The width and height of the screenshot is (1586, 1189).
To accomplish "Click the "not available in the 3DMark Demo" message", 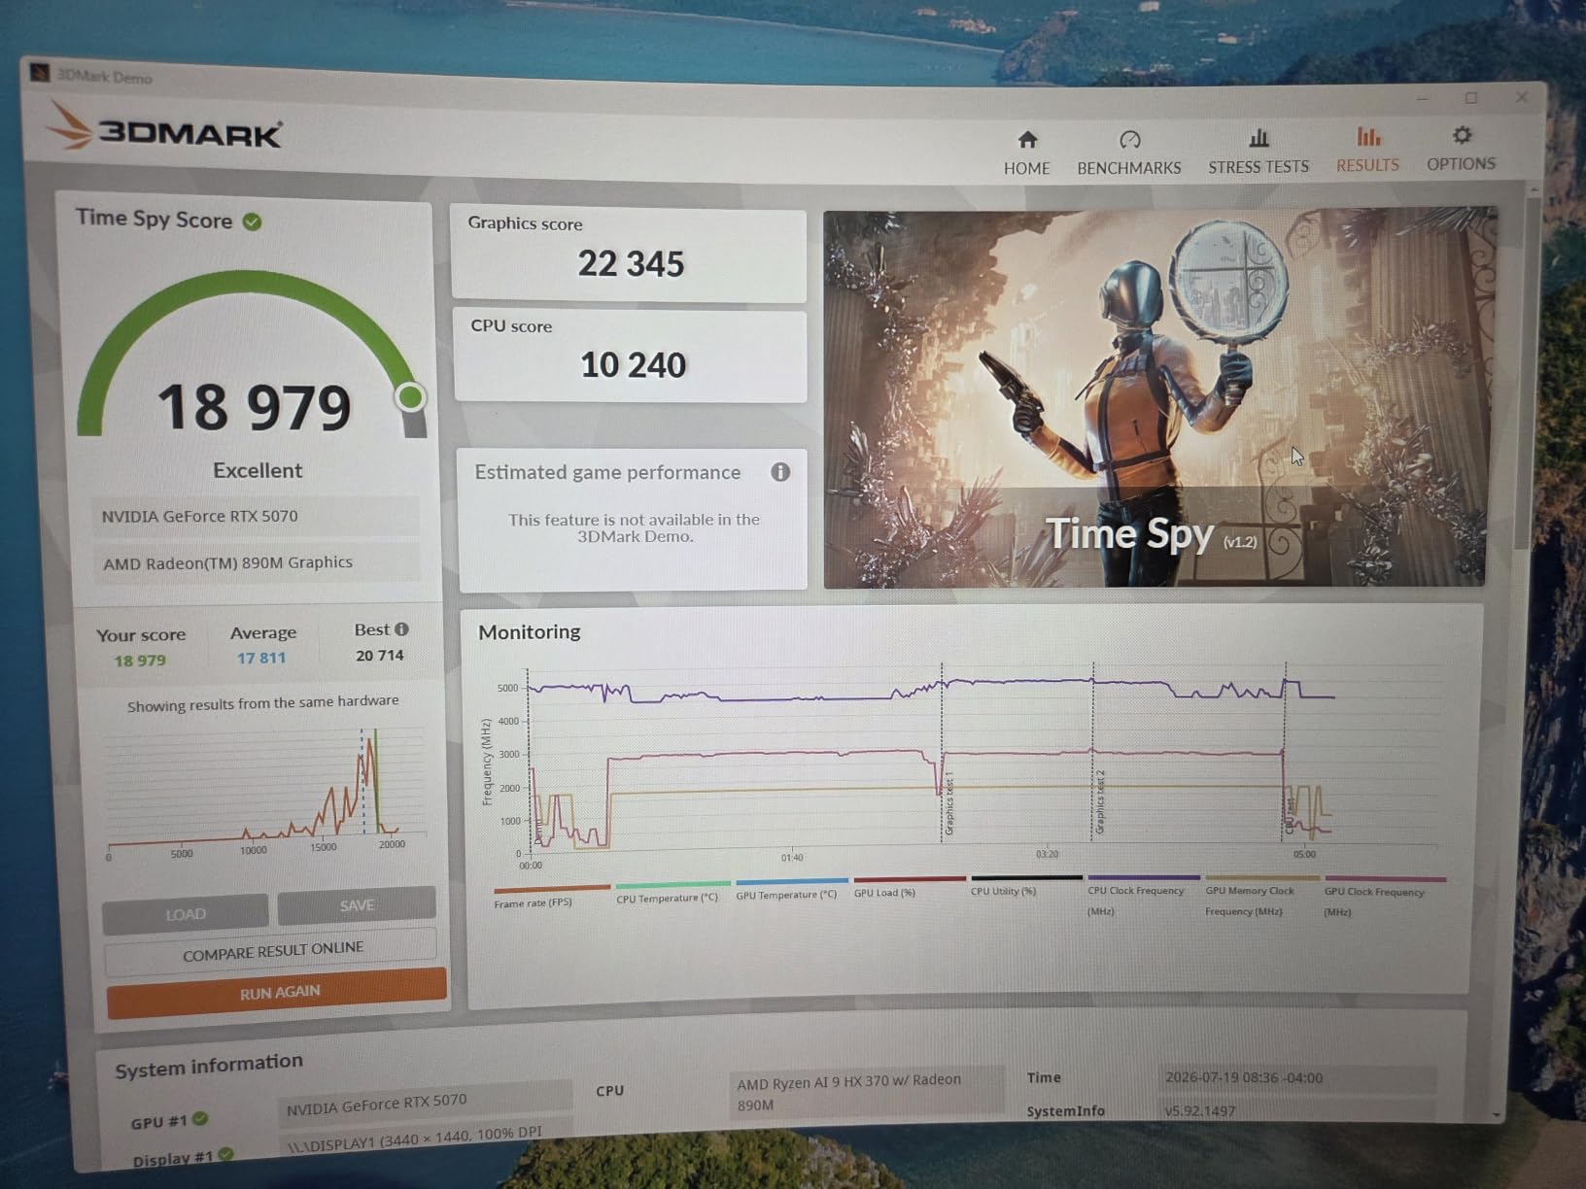I will 634,527.
